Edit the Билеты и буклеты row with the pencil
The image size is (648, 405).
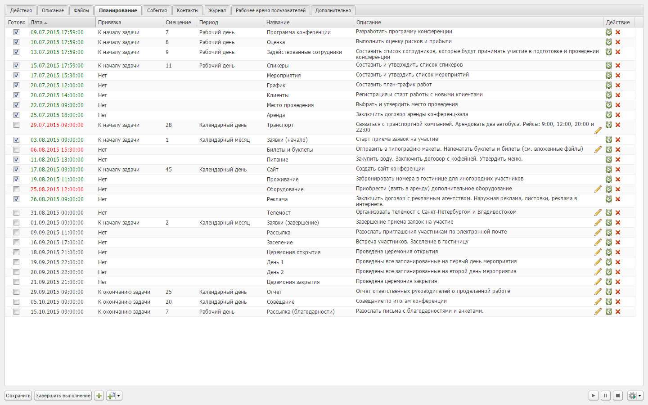point(598,149)
